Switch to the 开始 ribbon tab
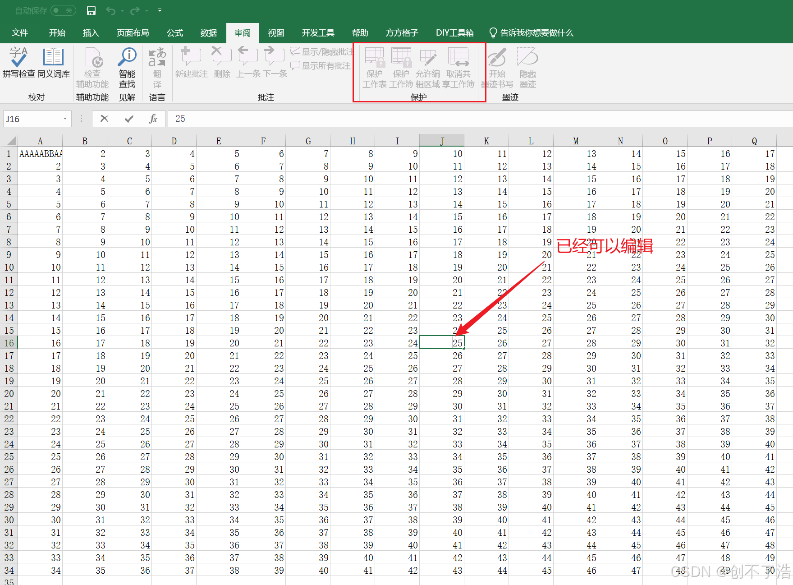The width and height of the screenshot is (793, 585). pos(57,33)
